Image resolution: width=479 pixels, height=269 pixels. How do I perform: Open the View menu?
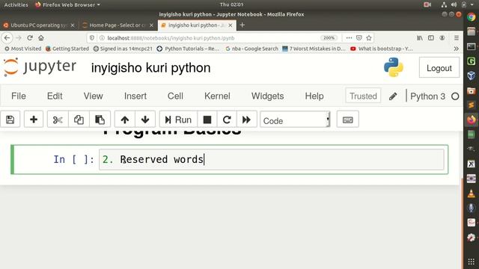tap(93, 96)
